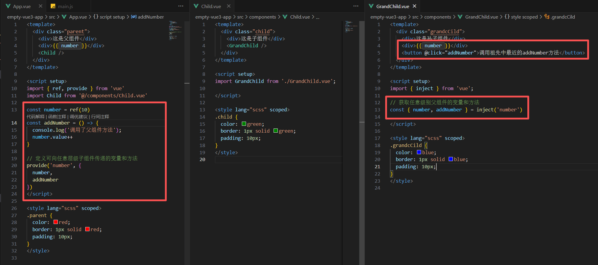Click the Vue icon on Child.vue tab

(196, 6)
